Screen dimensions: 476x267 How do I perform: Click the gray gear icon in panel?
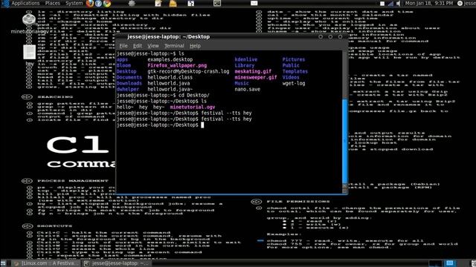tap(132, 3)
